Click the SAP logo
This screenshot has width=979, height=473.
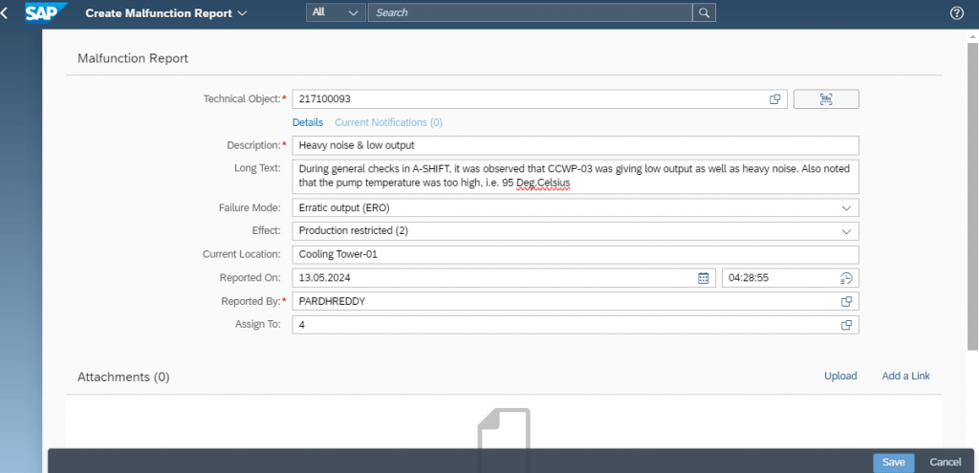pos(46,12)
